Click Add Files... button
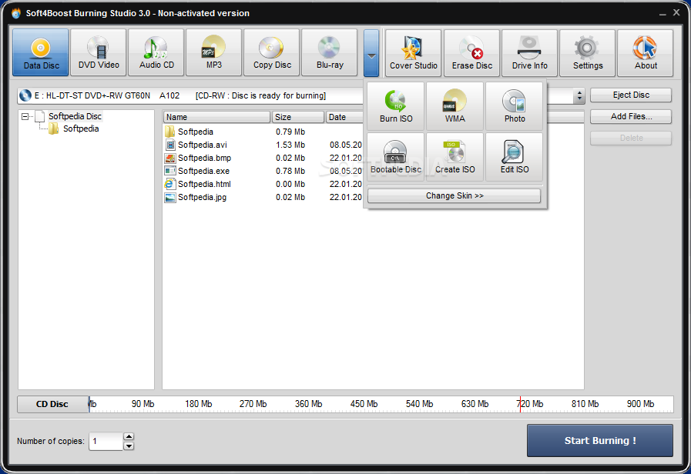This screenshot has height=474, width=691. (x=631, y=117)
